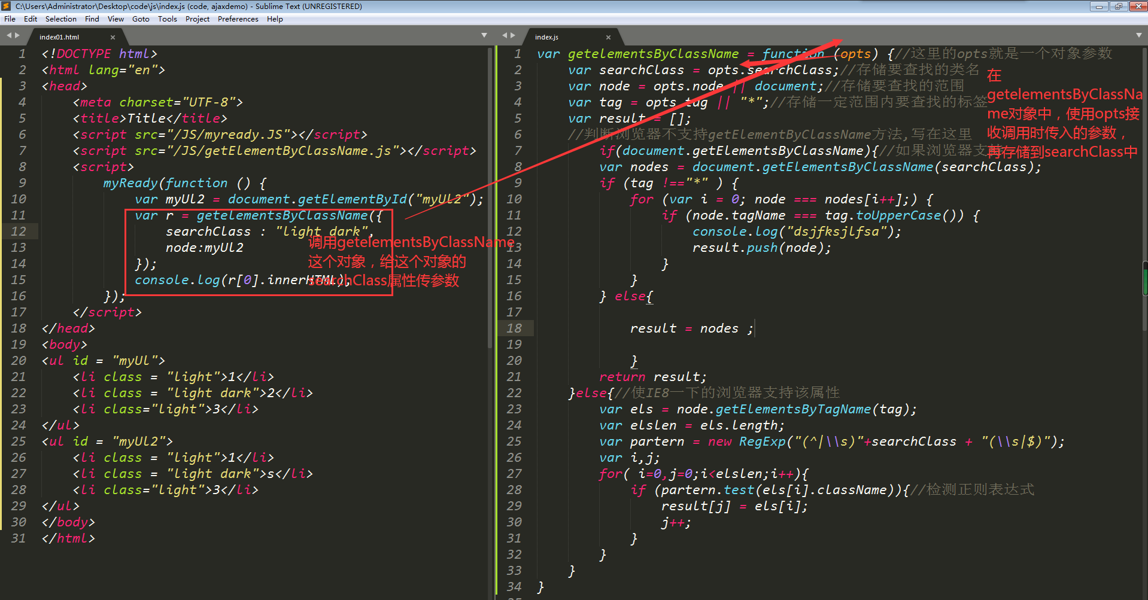Click '<meta charset="UTF-8">' line

pos(157,102)
